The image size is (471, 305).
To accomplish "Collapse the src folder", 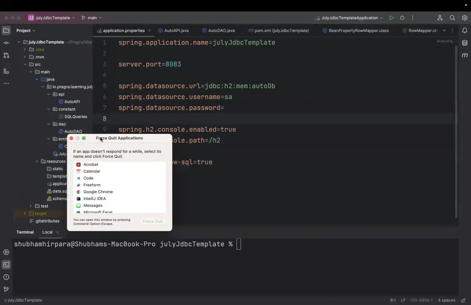I will pos(25,64).
